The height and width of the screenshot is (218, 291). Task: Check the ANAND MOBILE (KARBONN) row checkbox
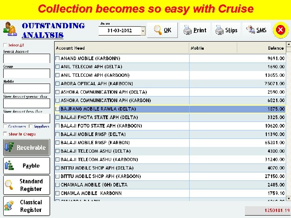(57, 59)
